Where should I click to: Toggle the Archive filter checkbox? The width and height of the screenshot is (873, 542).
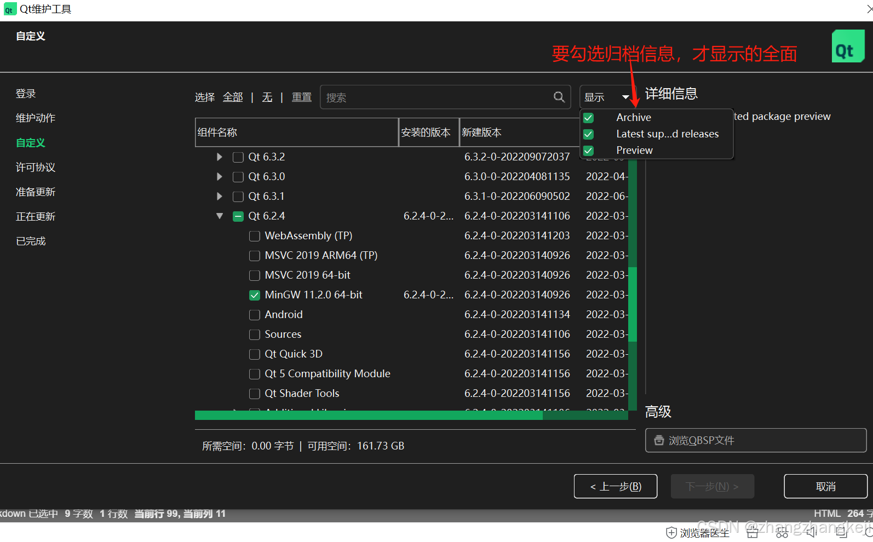589,118
